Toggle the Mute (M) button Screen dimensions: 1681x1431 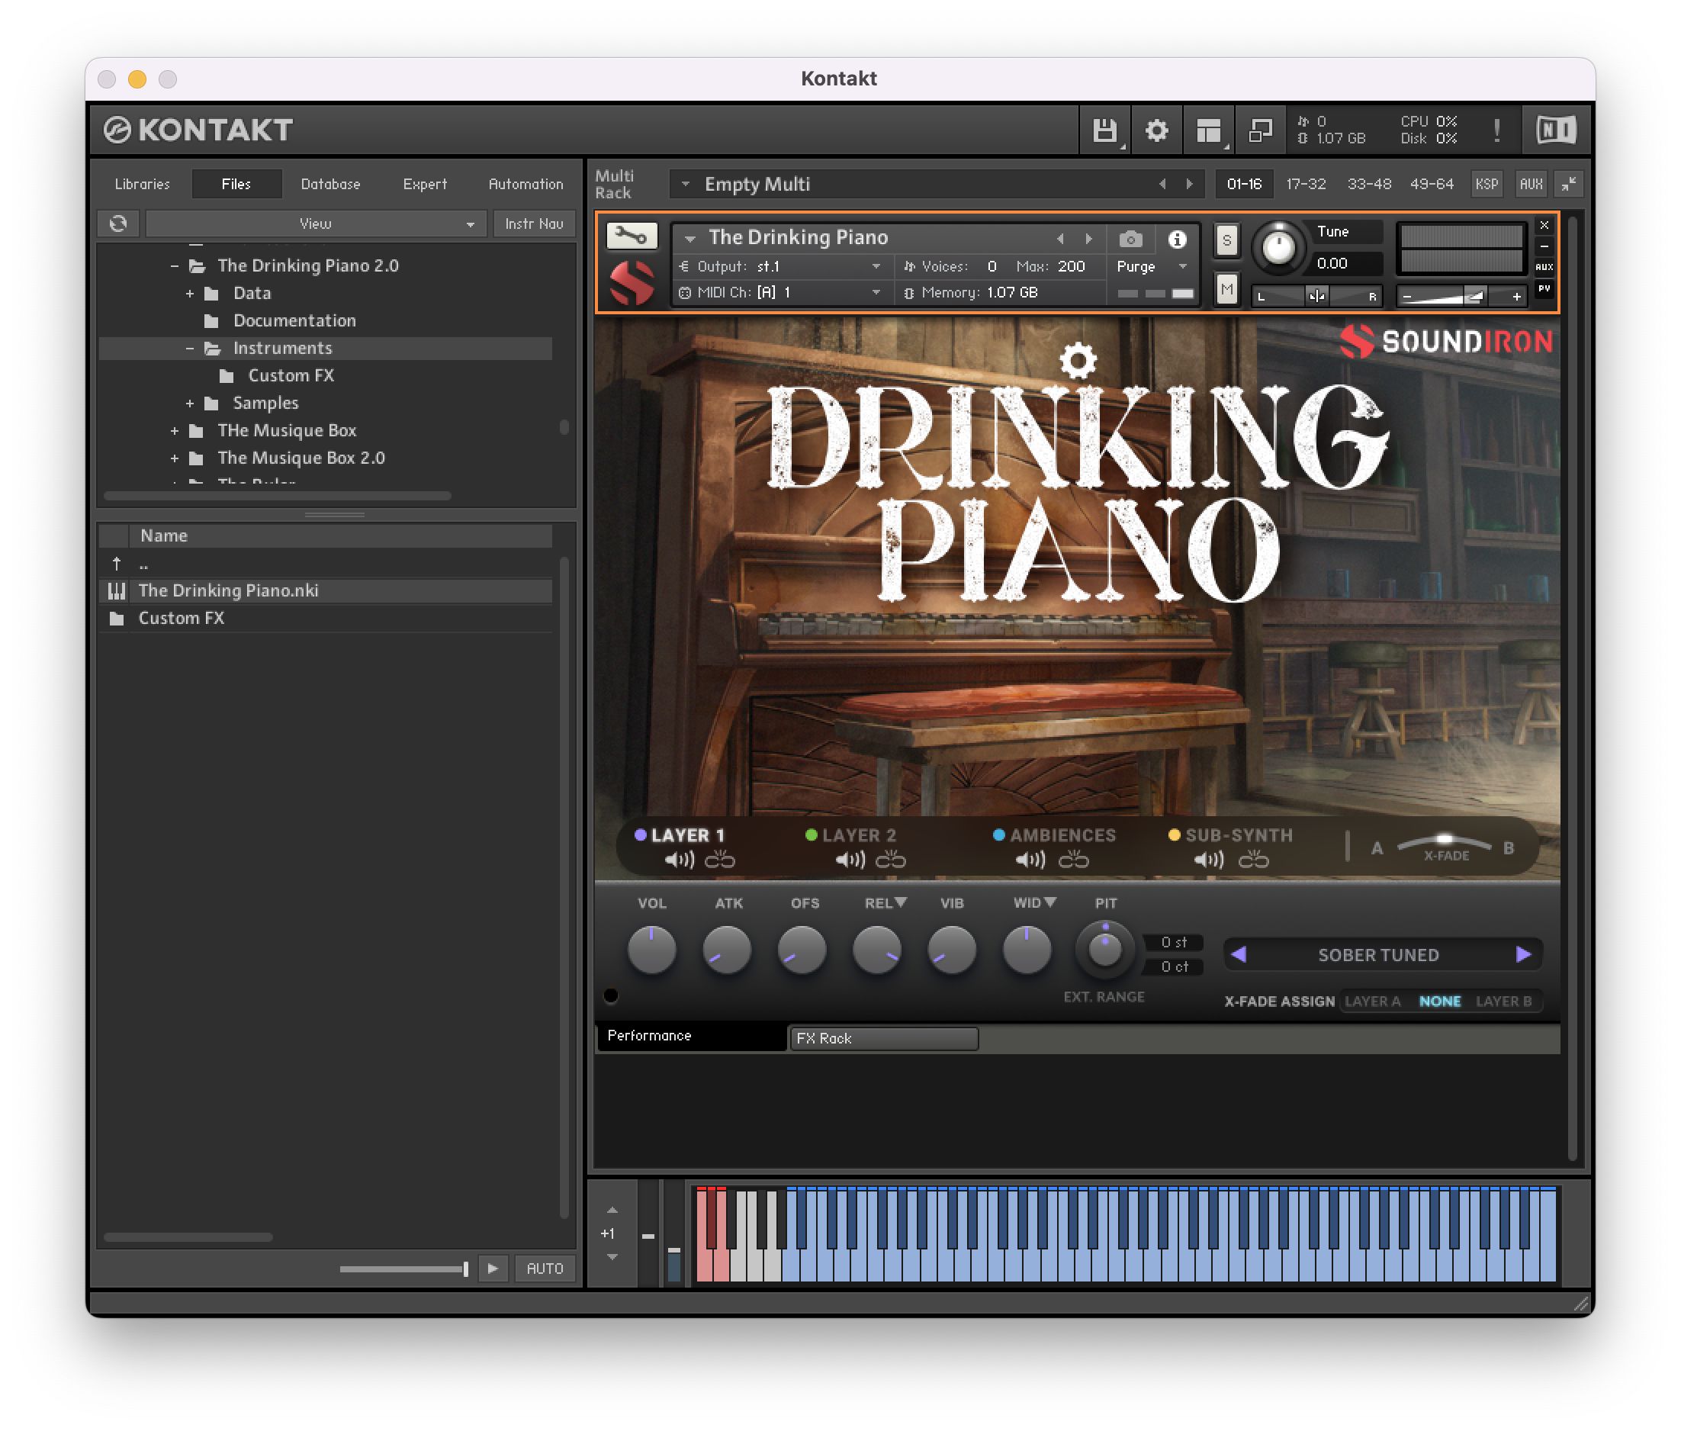click(x=1226, y=289)
